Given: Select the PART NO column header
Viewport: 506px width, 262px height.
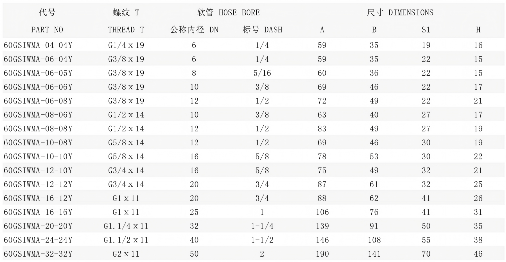Looking at the screenshot, I should tap(47, 30).
